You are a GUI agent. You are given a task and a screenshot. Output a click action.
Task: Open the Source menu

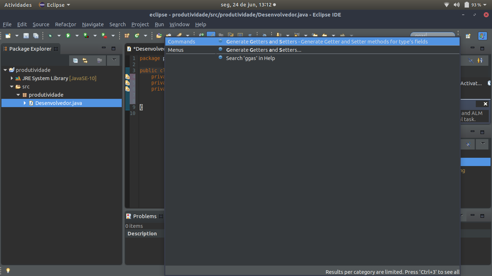(41, 24)
